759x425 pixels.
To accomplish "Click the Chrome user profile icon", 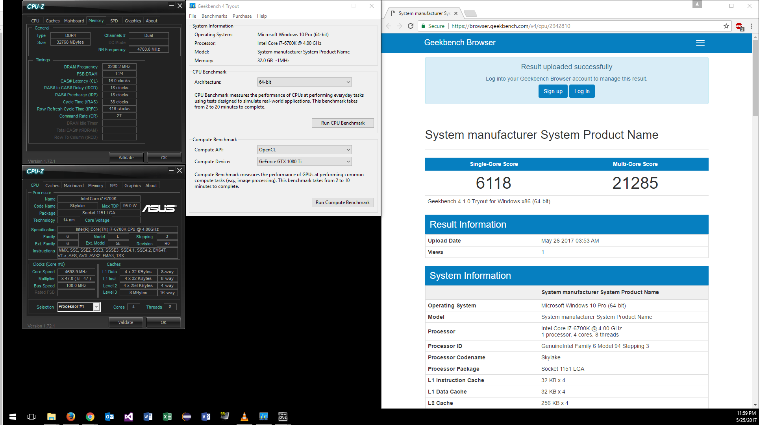I will click(697, 4).
